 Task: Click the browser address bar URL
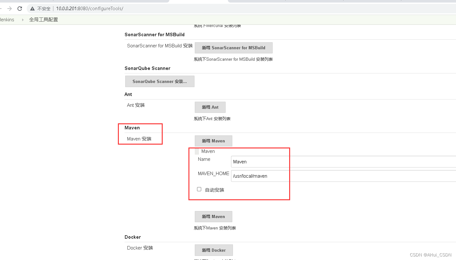click(90, 9)
